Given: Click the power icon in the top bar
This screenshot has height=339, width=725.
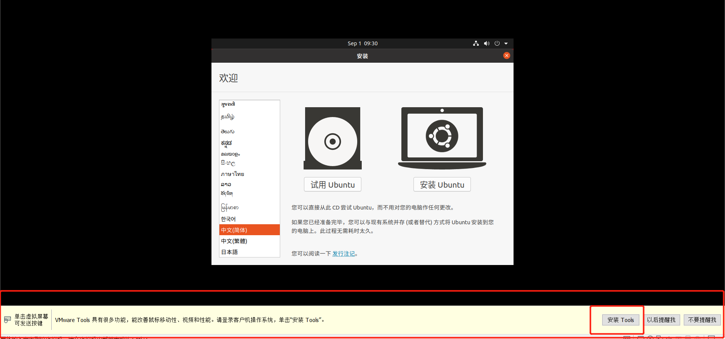Looking at the screenshot, I should click(x=497, y=43).
